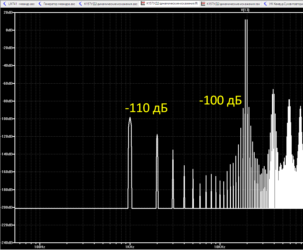
Task: Click the -80dB axis label
Action: click(7, 101)
